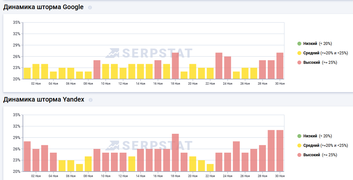353x180 pixels.
Task: Click 16 Ноя axis label in Google chart
Action: pyautogui.click(x=158, y=84)
